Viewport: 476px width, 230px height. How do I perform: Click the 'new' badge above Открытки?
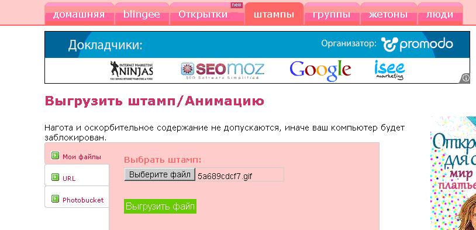coord(237,5)
